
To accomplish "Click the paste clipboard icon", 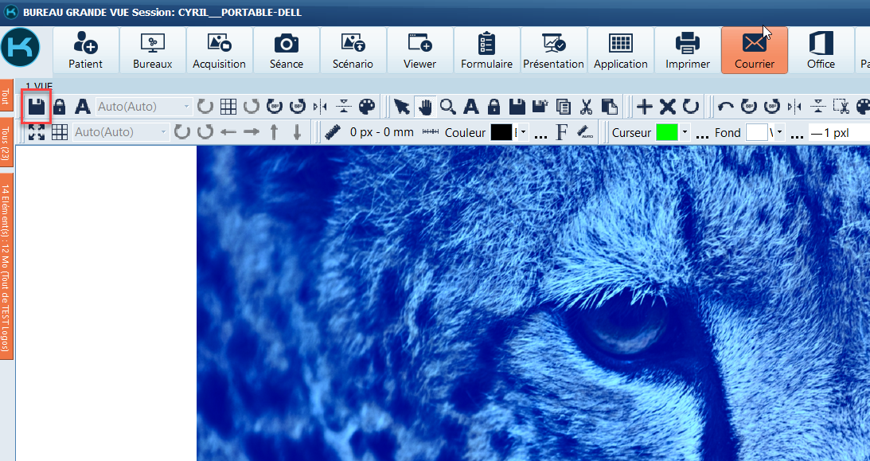I will [x=609, y=107].
